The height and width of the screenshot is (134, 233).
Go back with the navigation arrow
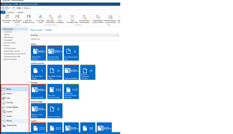3,8
